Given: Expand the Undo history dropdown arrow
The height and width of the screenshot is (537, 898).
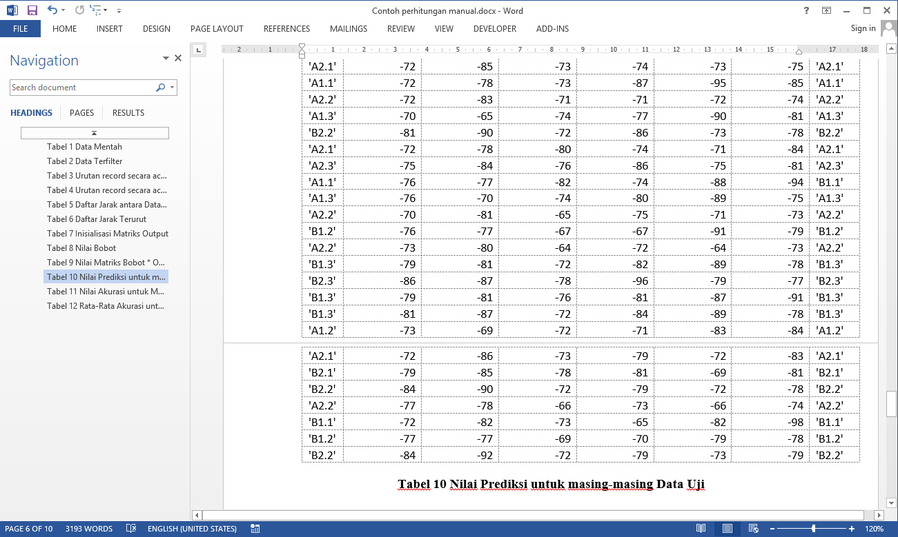Looking at the screenshot, I should click(x=64, y=10).
